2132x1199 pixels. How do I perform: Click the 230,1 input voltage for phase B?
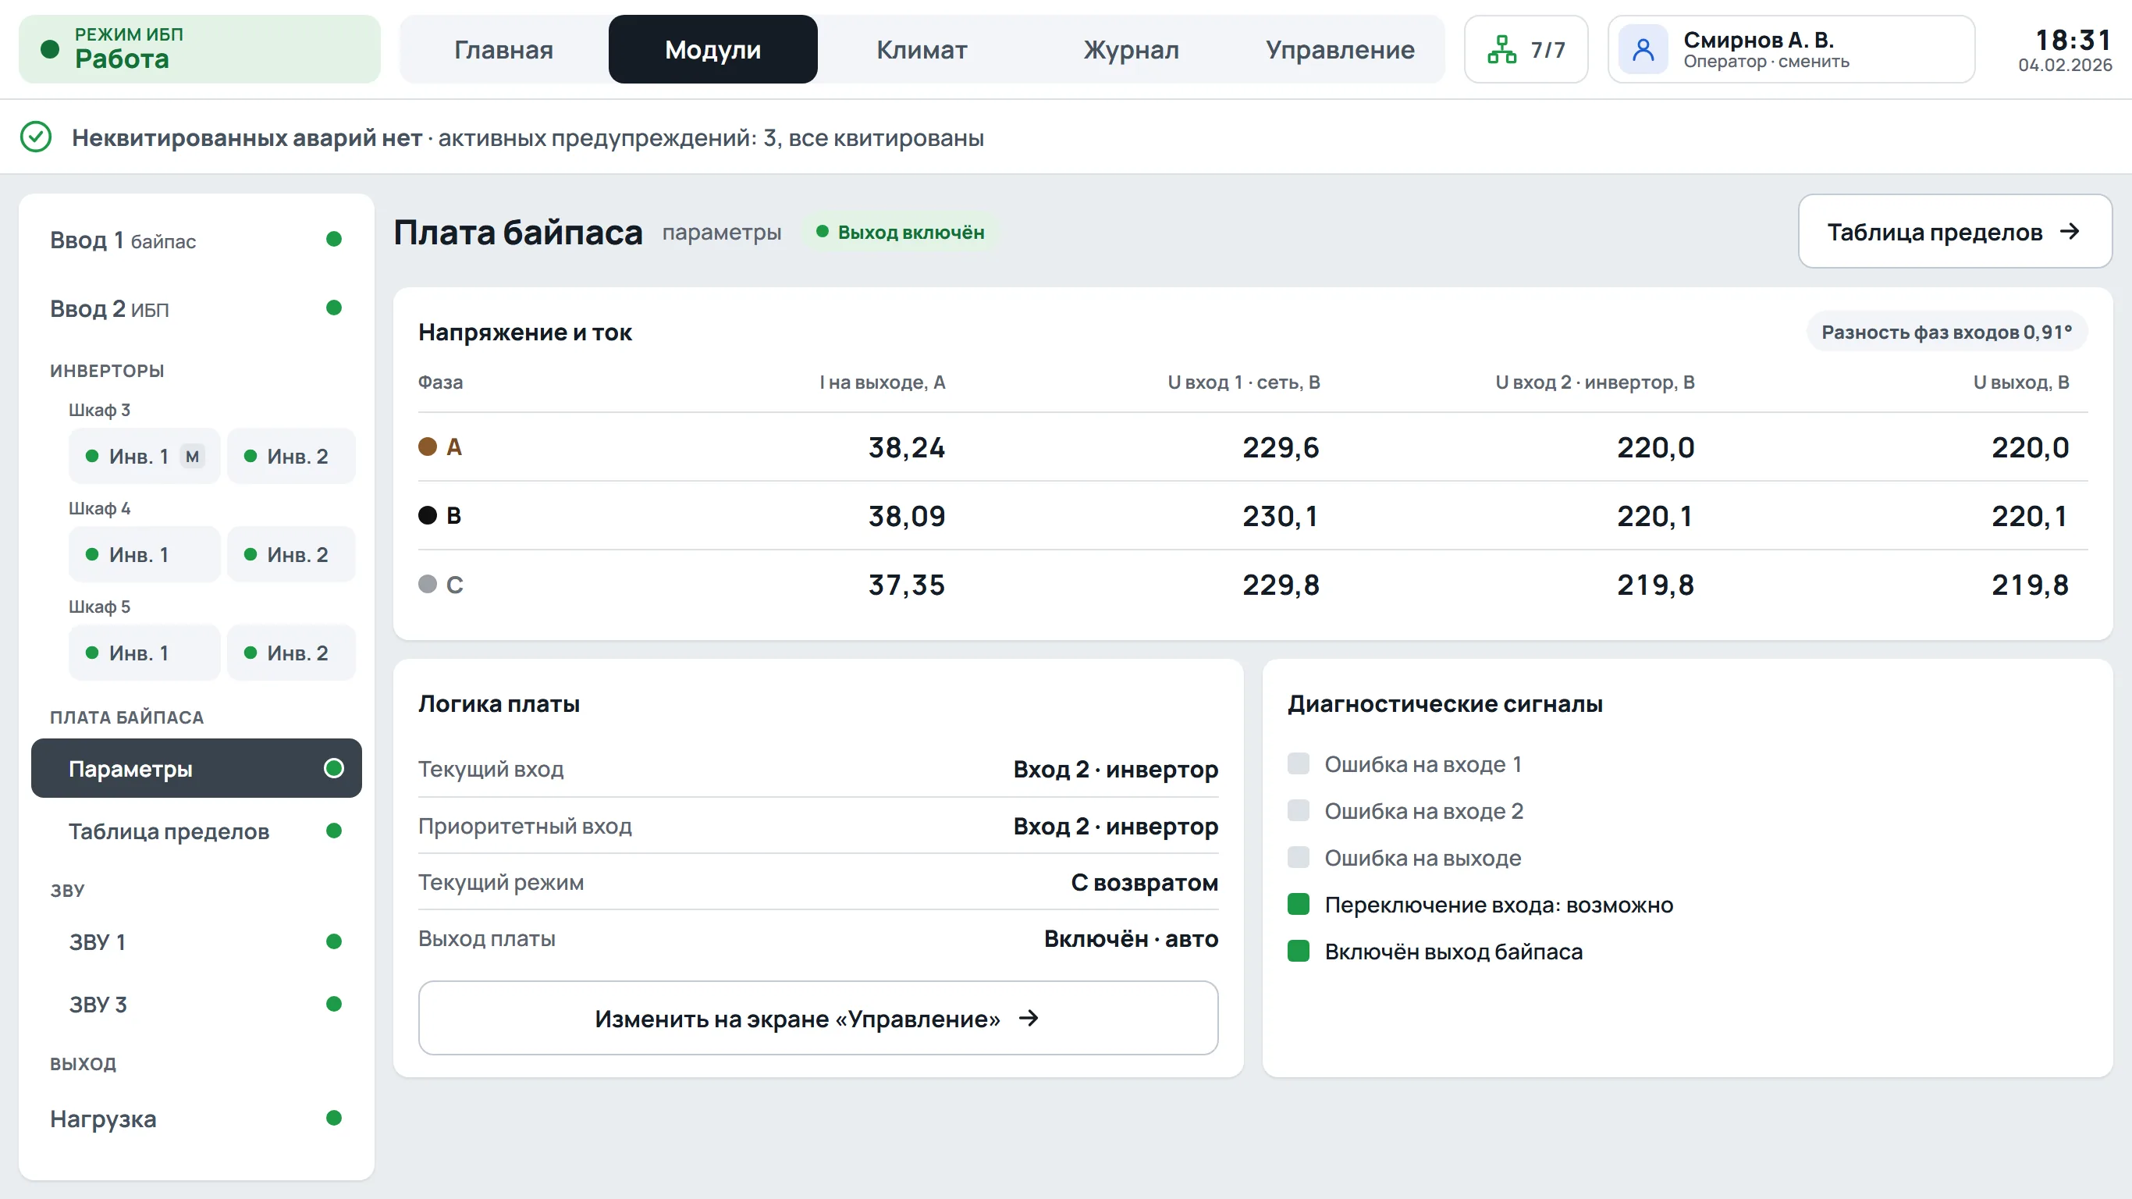(1281, 516)
